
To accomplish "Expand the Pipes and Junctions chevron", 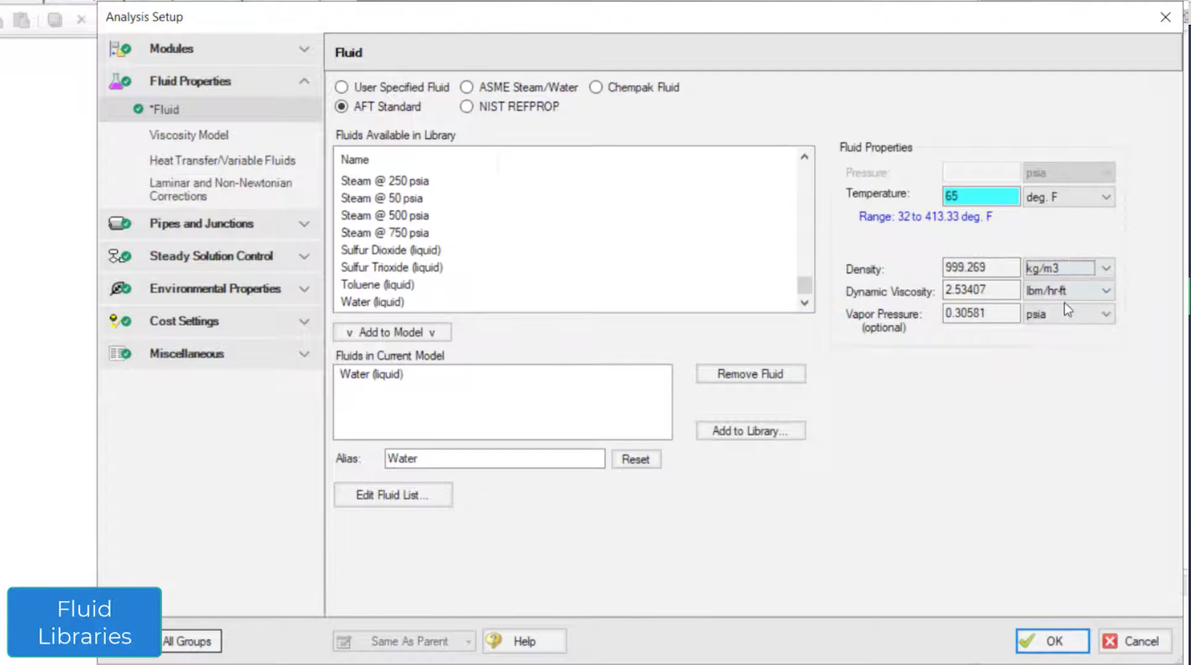I will point(304,224).
